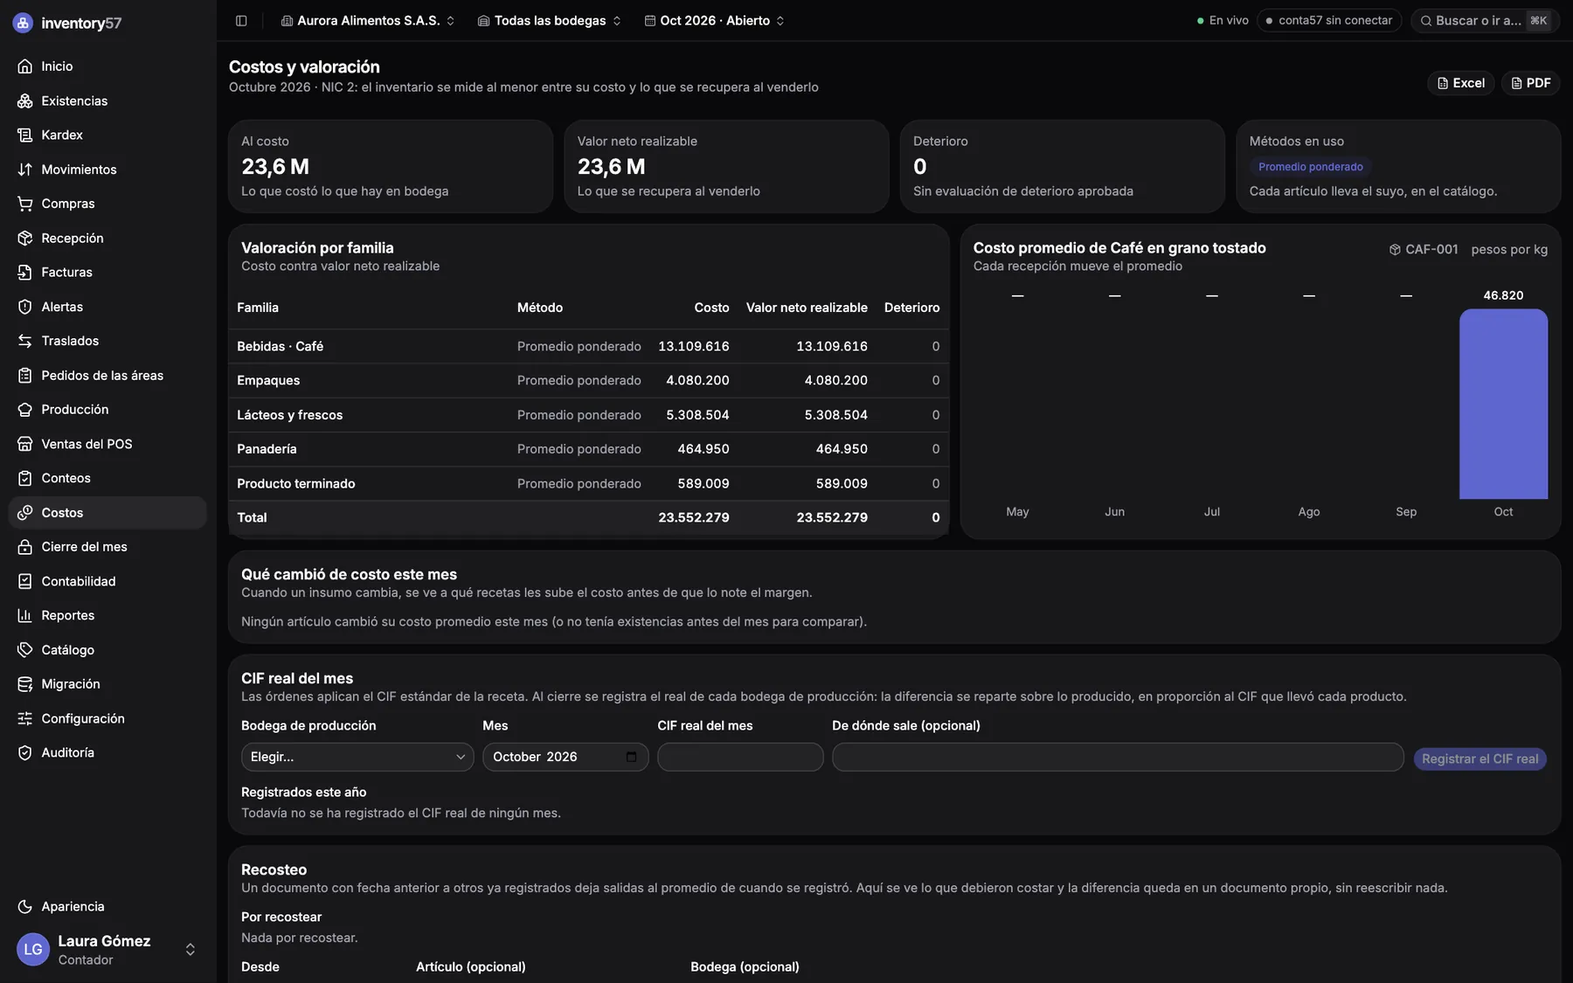Screen dimensions: 1573x983
Task: Click the Pedidos de las áreas clipboard icon
Action: (24, 375)
